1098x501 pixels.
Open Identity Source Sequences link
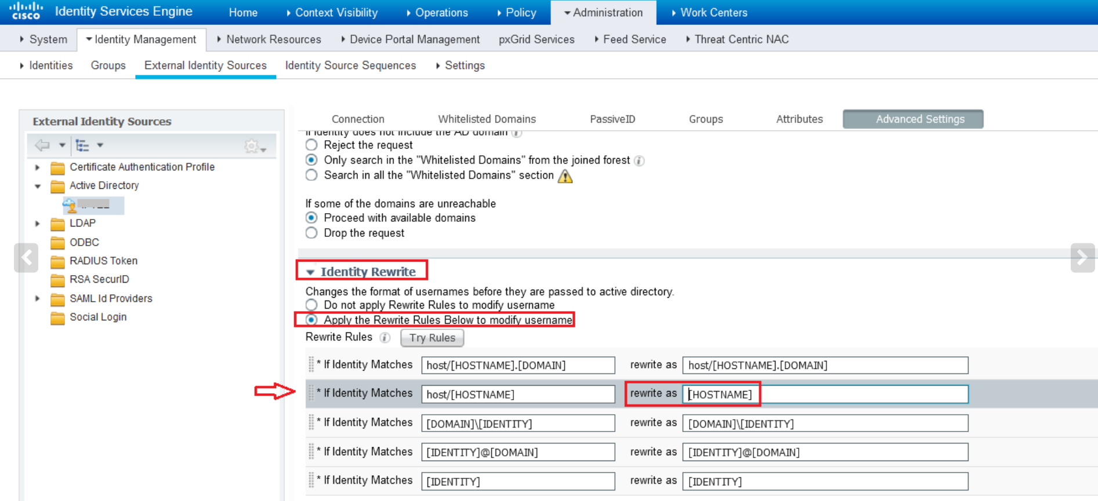click(x=350, y=65)
